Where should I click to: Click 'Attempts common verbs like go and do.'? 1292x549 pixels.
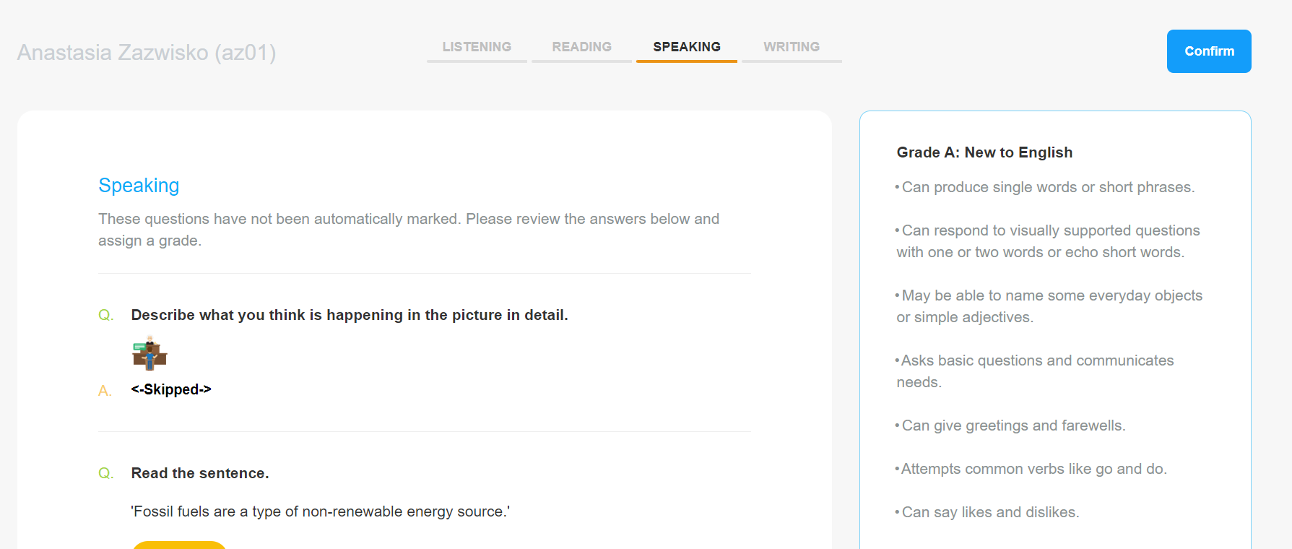(1031, 469)
